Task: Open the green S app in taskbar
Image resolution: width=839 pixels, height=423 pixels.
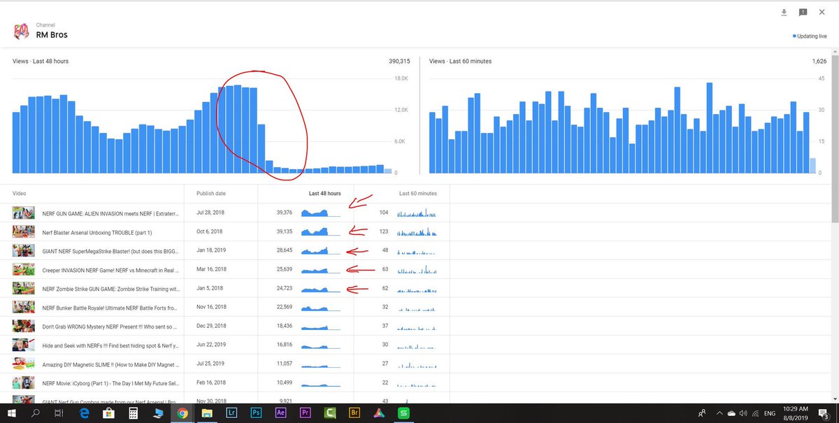Action: click(403, 413)
